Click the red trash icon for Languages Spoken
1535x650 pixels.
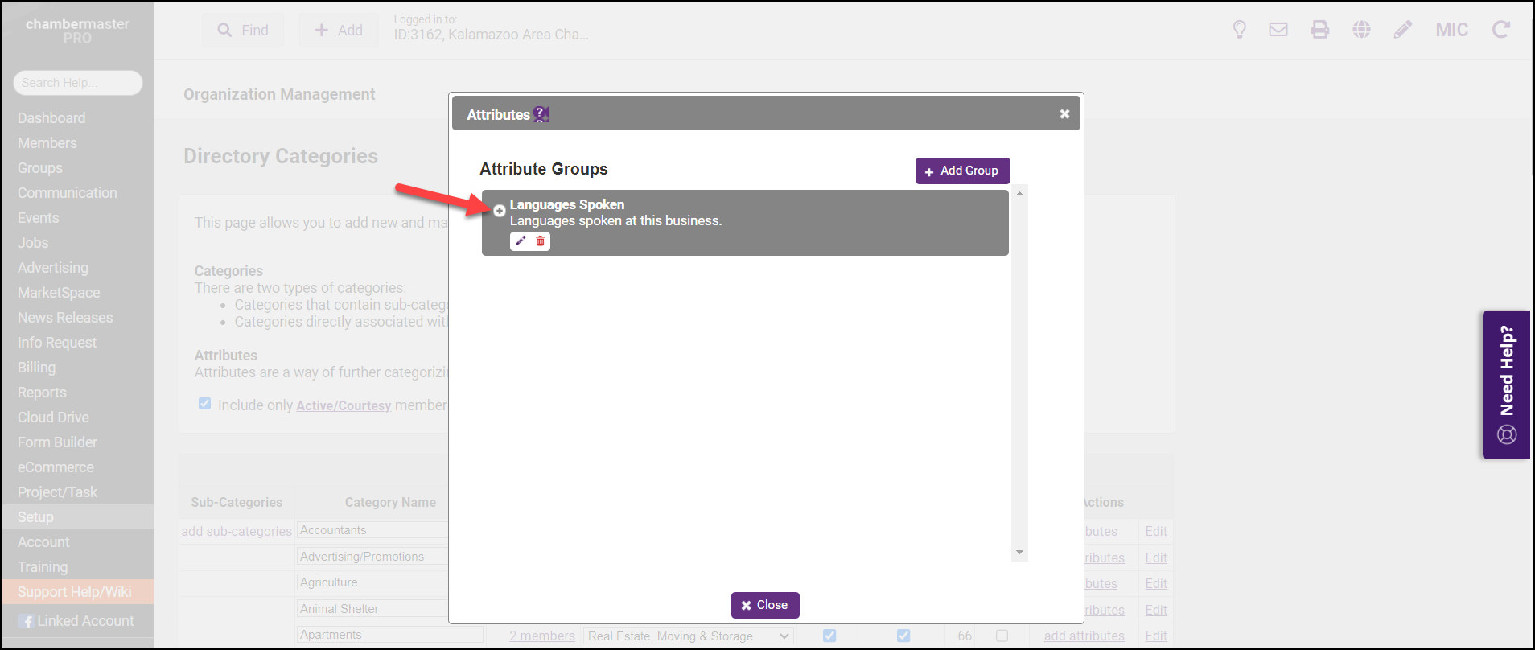[541, 241]
